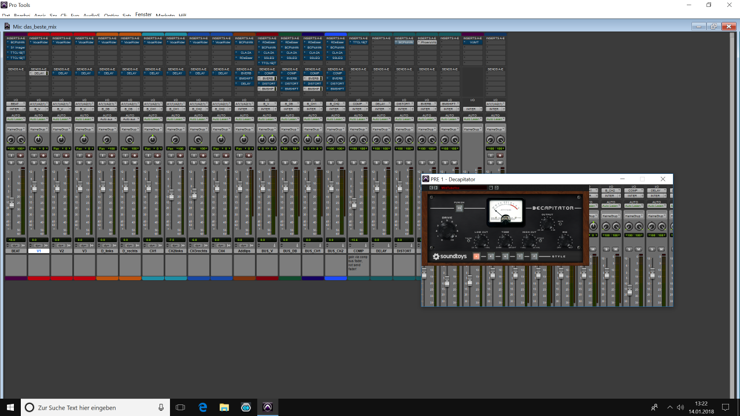
Task: Mute the COMP track
Action: coord(363,162)
